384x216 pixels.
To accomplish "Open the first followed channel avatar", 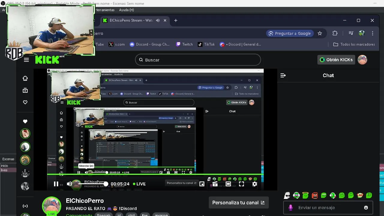I will click(25, 133).
